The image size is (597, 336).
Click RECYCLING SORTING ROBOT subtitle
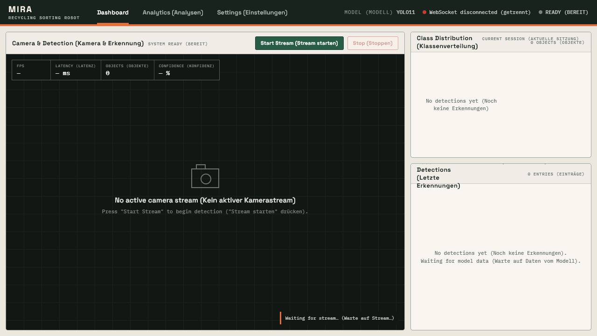click(x=44, y=18)
